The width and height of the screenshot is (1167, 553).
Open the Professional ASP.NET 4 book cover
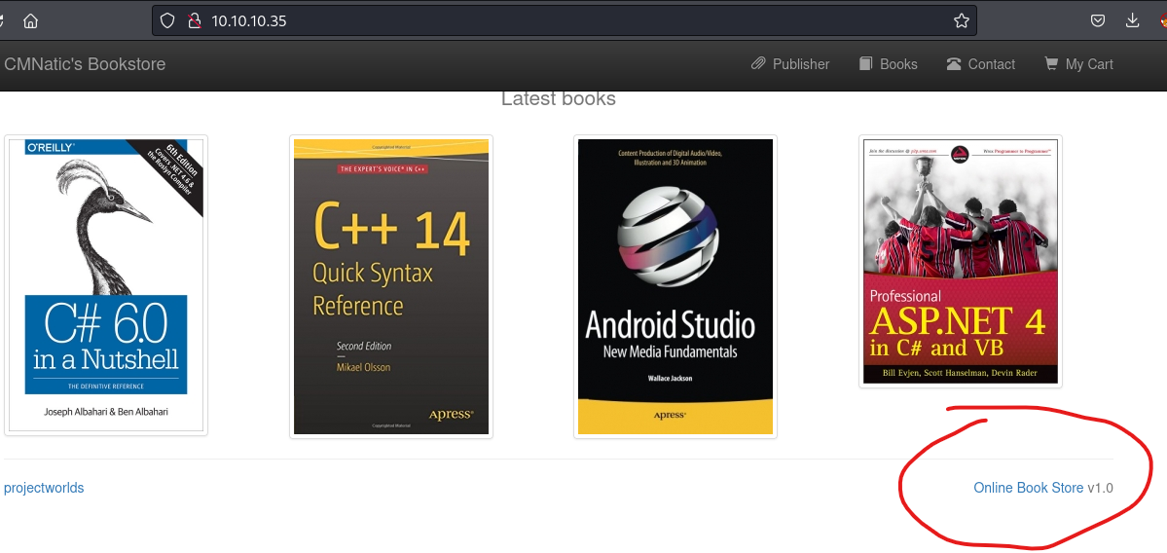point(960,261)
